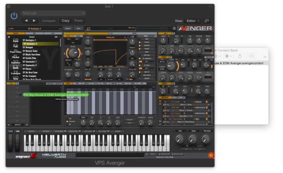Go to next preset with right arrow
Image resolution: width=283 pixels, height=173 pixels.
pyautogui.click(x=35, y=20)
